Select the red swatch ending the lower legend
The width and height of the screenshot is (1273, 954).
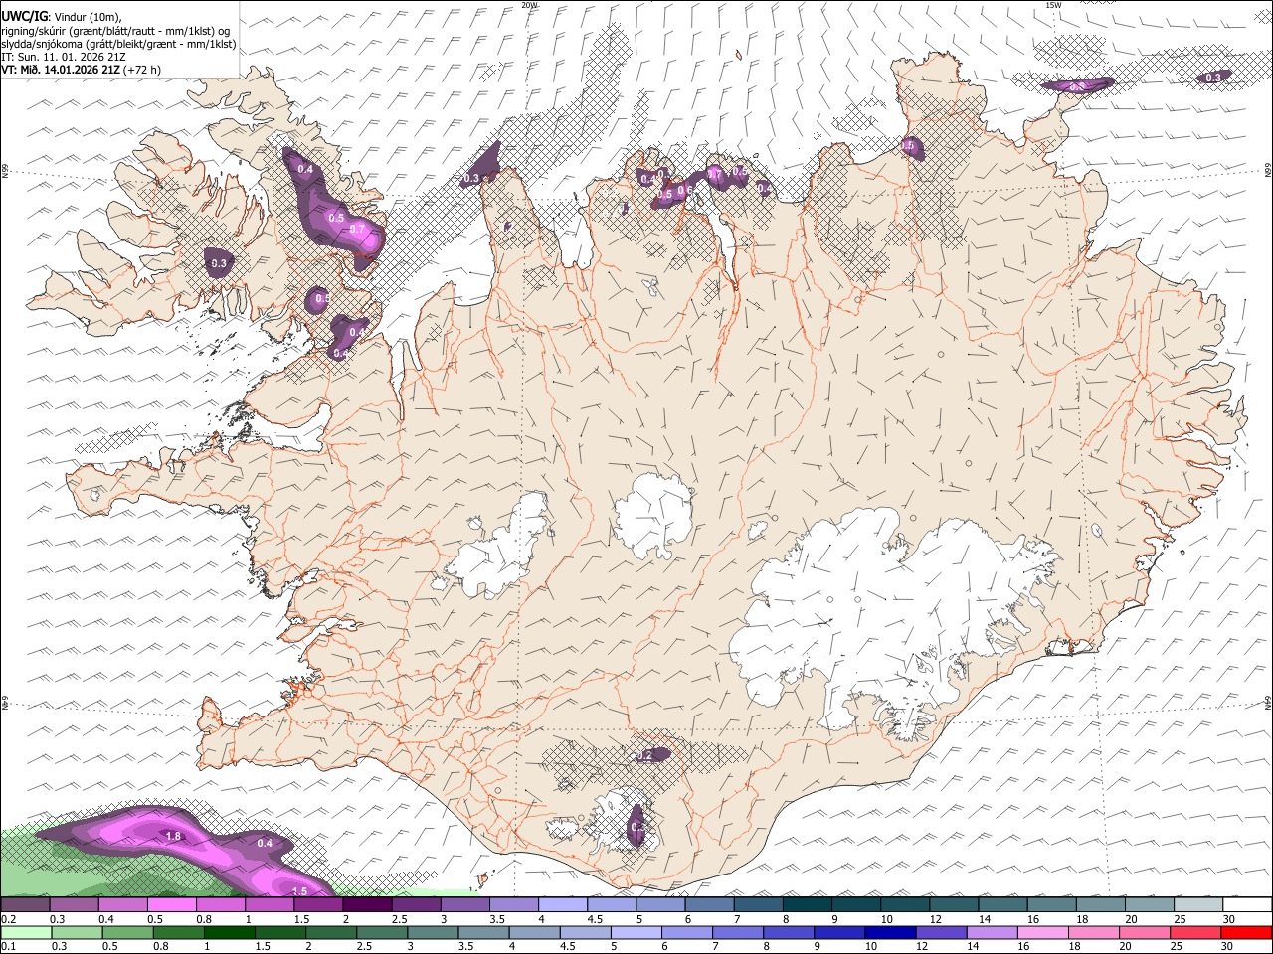click(1246, 932)
